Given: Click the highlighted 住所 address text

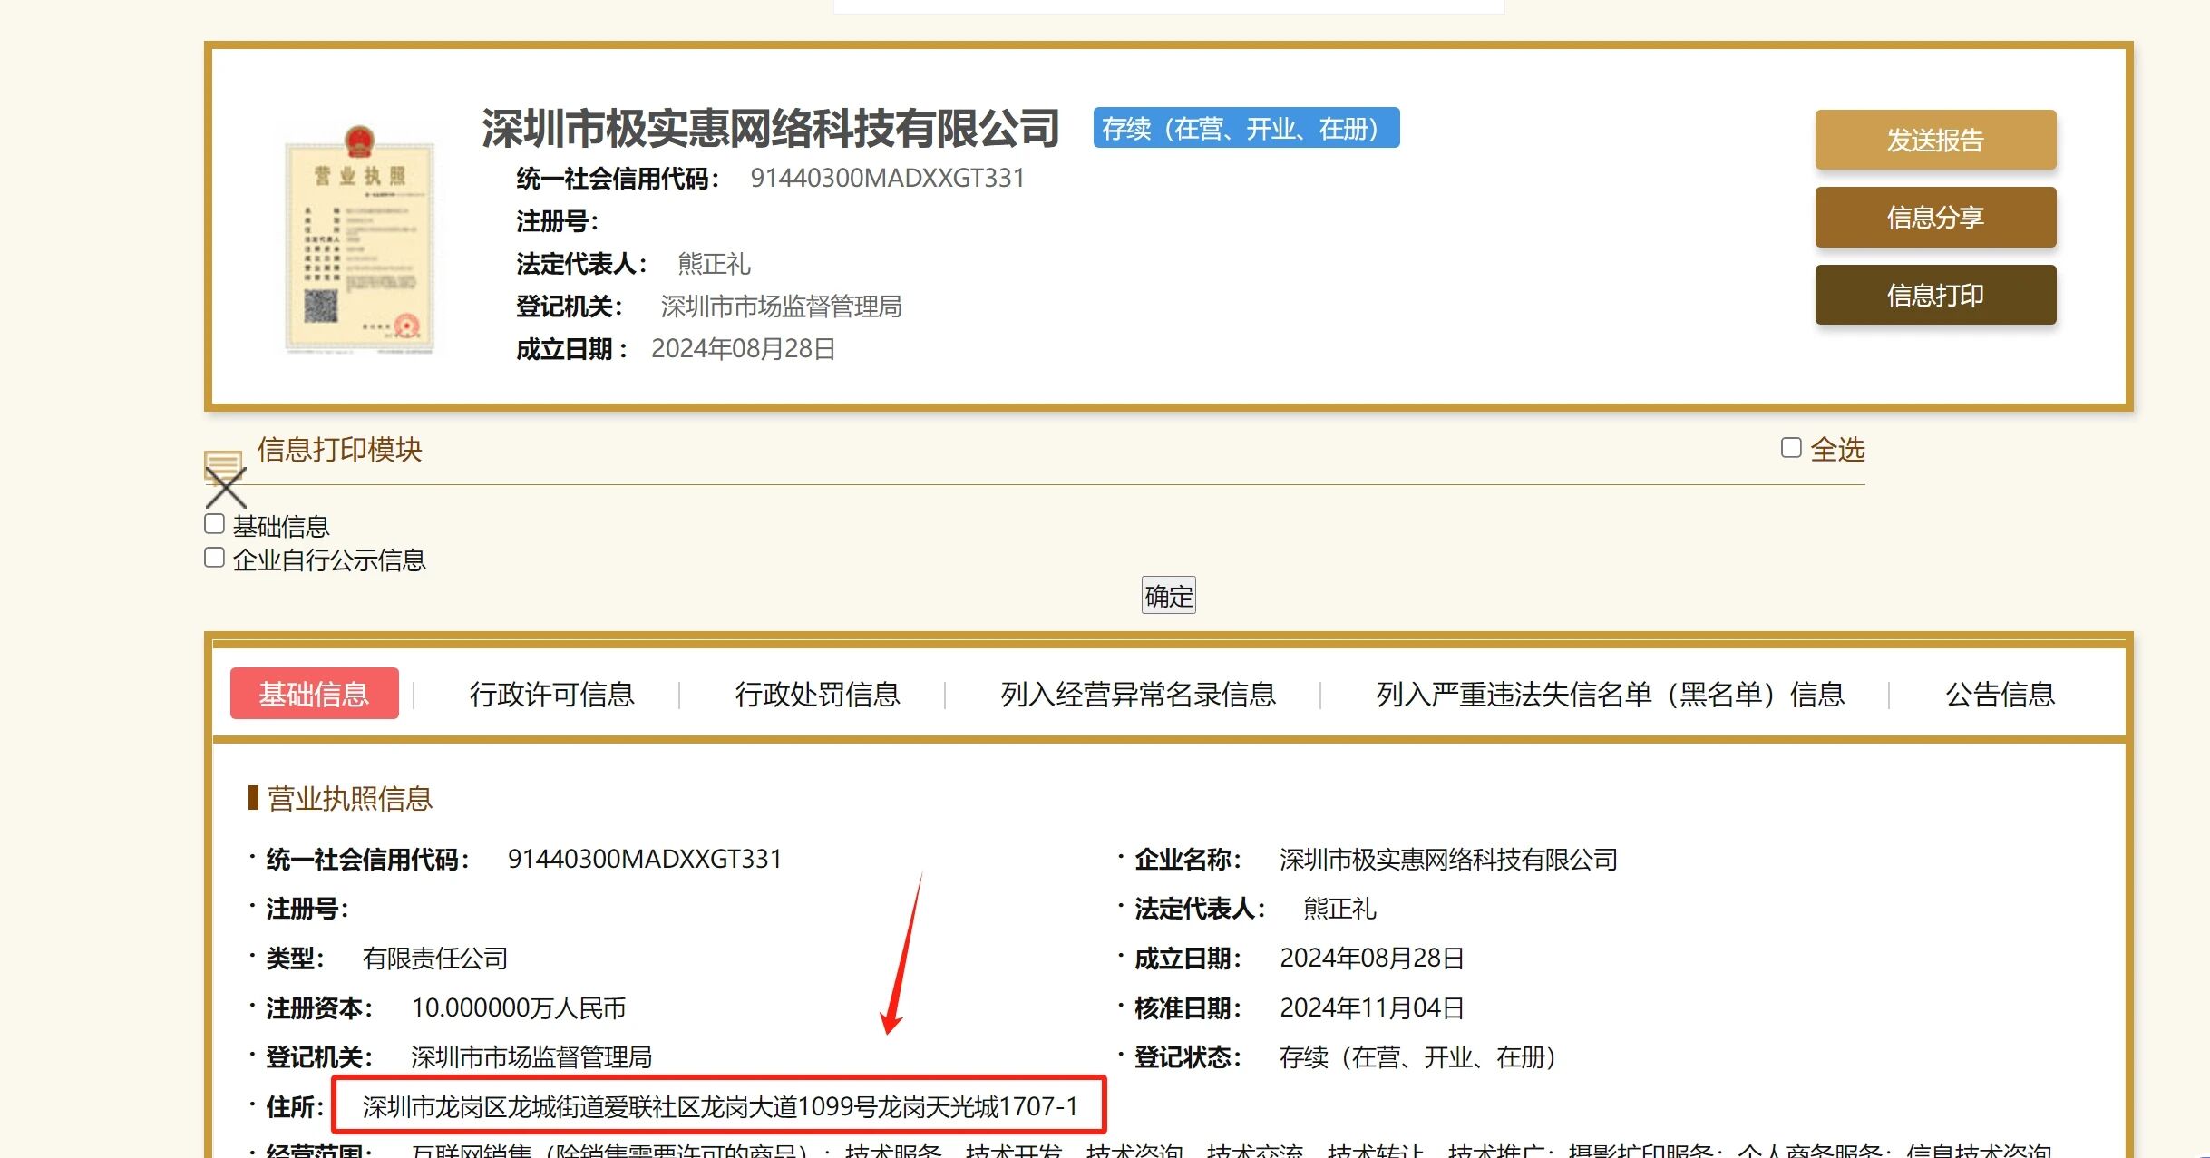Looking at the screenshot, I should tap(719, 1106).
